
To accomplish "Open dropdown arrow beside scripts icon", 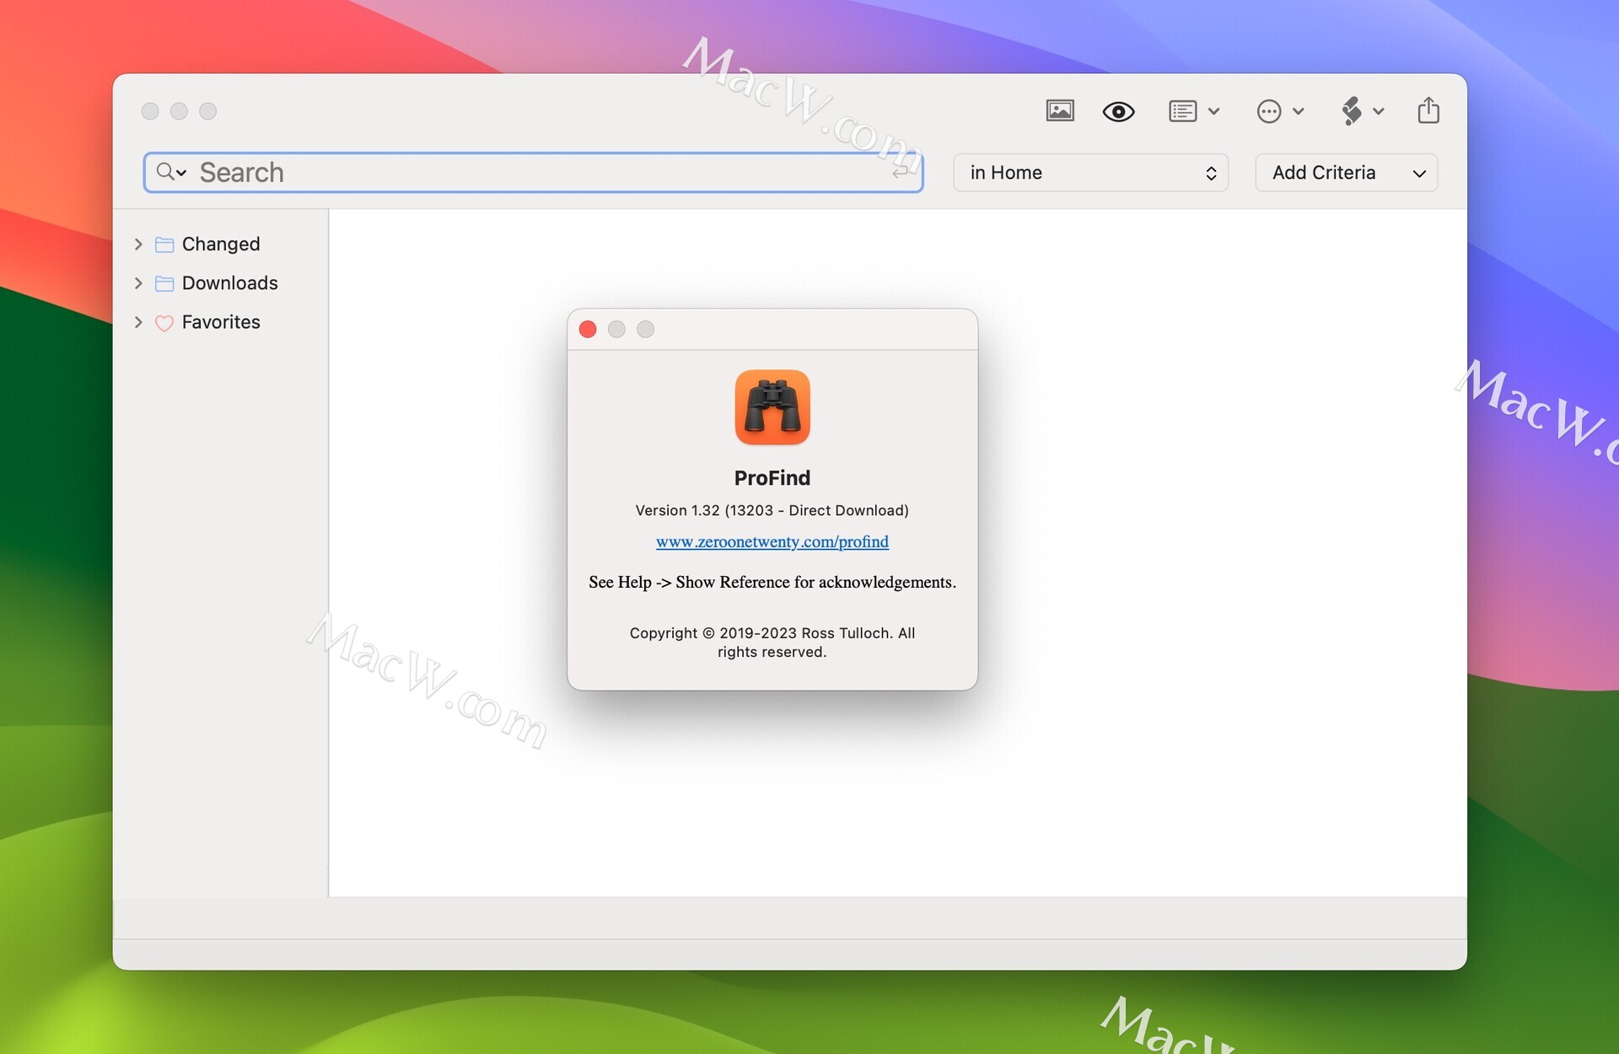I will [x=1379, y=111].
